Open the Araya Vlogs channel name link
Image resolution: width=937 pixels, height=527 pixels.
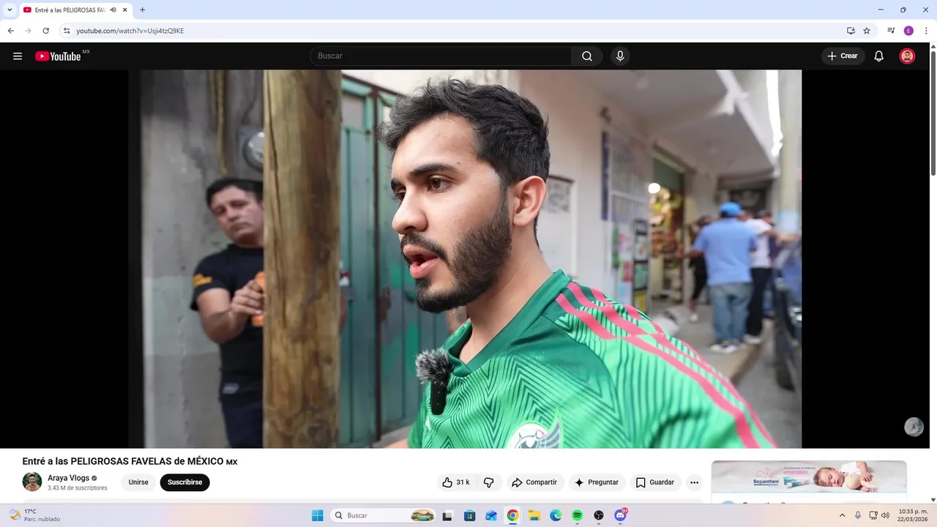pyautogui.click(x=68, y=478)
